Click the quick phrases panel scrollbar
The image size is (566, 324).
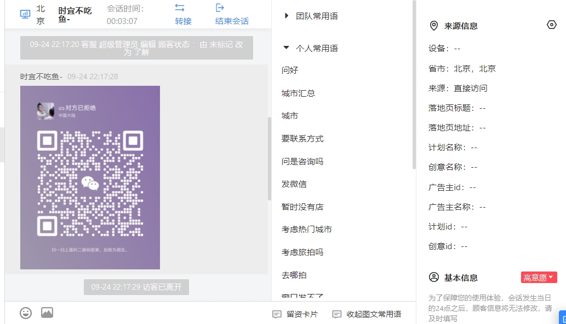414,85
